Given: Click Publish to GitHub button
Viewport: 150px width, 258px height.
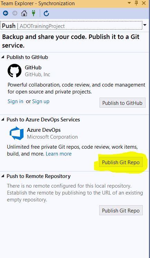Looking at the screenshot, I should click(122, 103).
